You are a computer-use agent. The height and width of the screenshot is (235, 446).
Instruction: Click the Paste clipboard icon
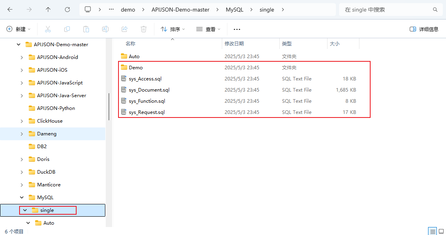click(x=86, y=29)
